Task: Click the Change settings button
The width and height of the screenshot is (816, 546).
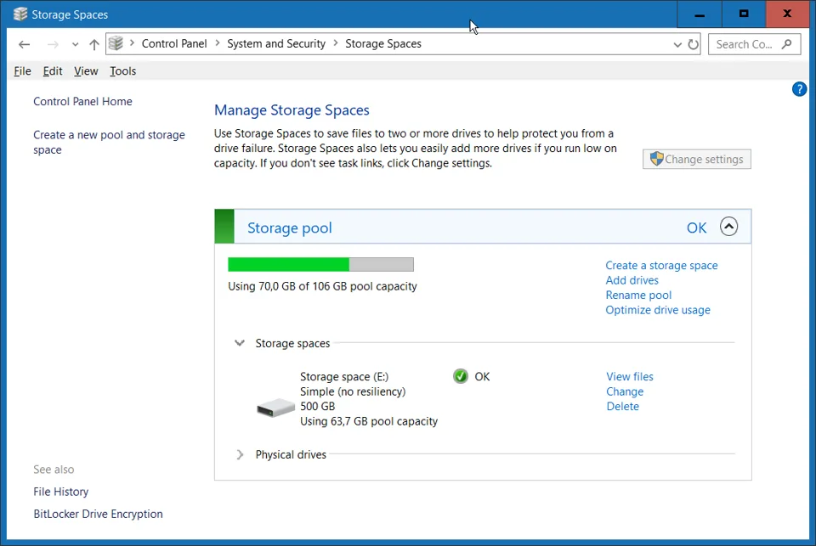Action: point(697,159)
